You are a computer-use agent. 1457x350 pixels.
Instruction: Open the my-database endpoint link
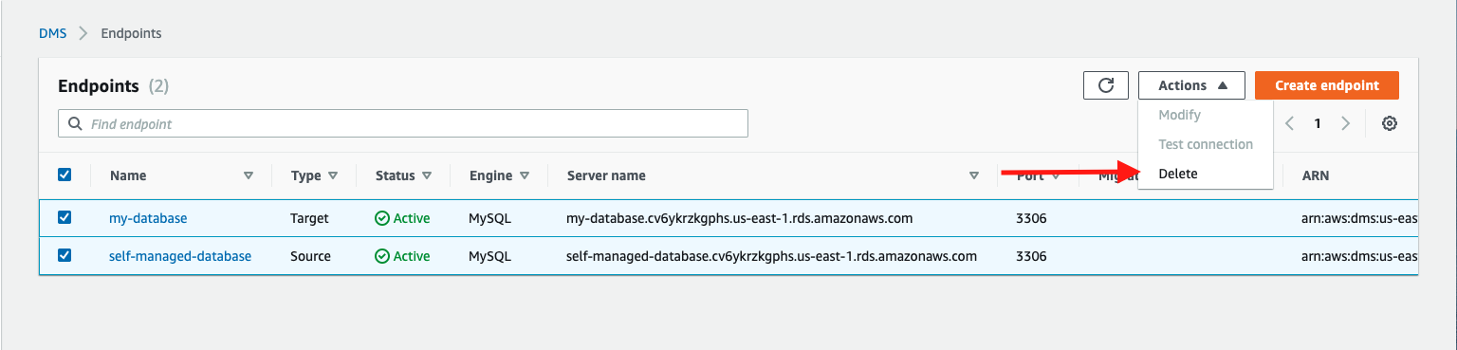click(x=148, y=218)
